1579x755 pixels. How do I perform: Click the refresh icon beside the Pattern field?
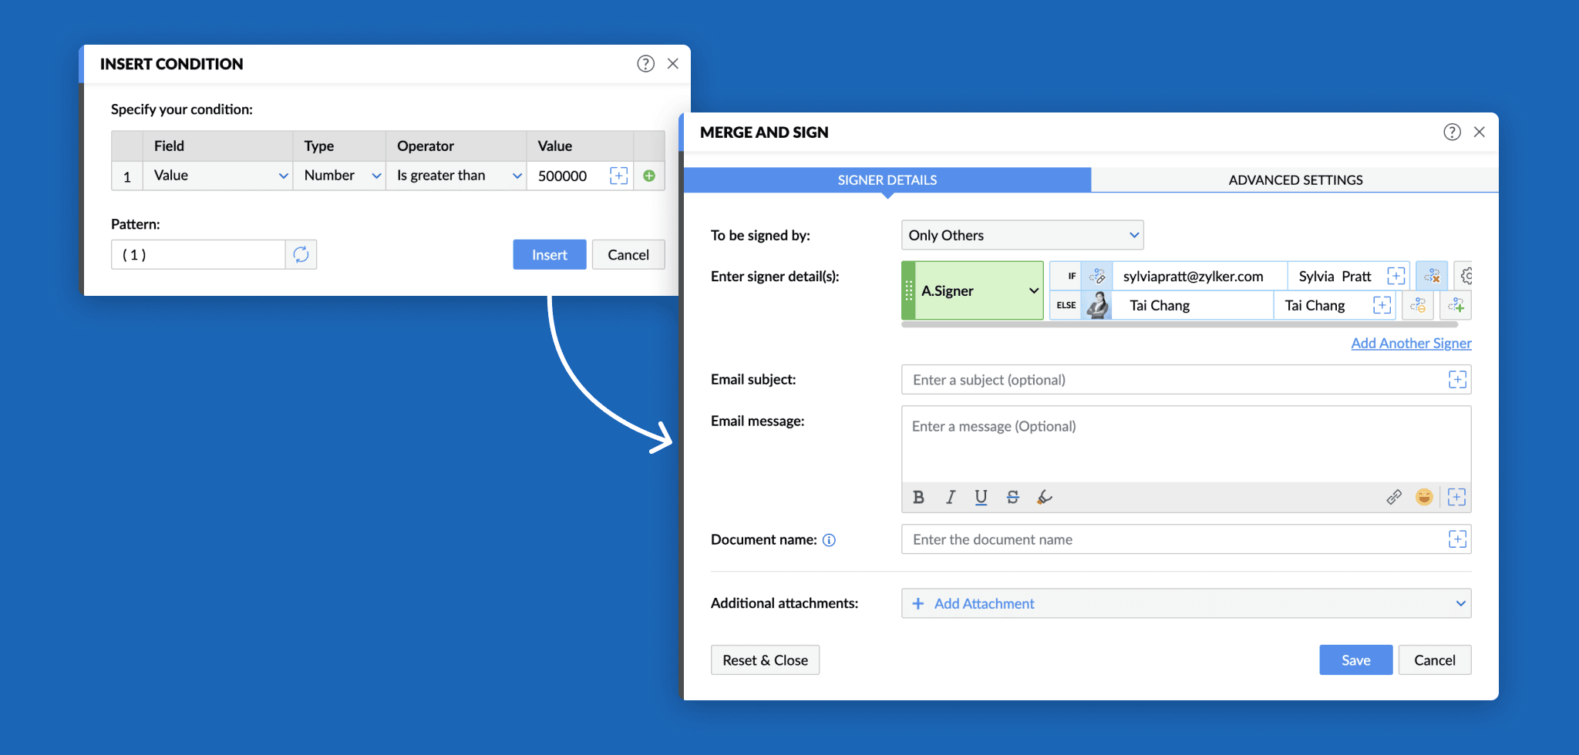point(301,254)
